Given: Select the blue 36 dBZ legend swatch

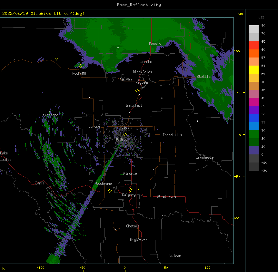Looking at the screenshot, I should pyautogui.click(x=253, y=118).
